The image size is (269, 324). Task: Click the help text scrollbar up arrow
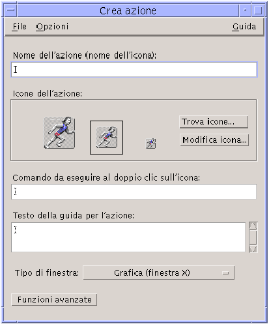(x=253, y=226)
